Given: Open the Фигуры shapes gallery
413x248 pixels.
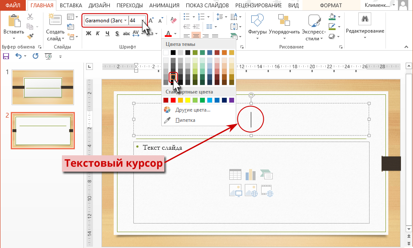Looking at the screenshot, I should click(257, 20).
